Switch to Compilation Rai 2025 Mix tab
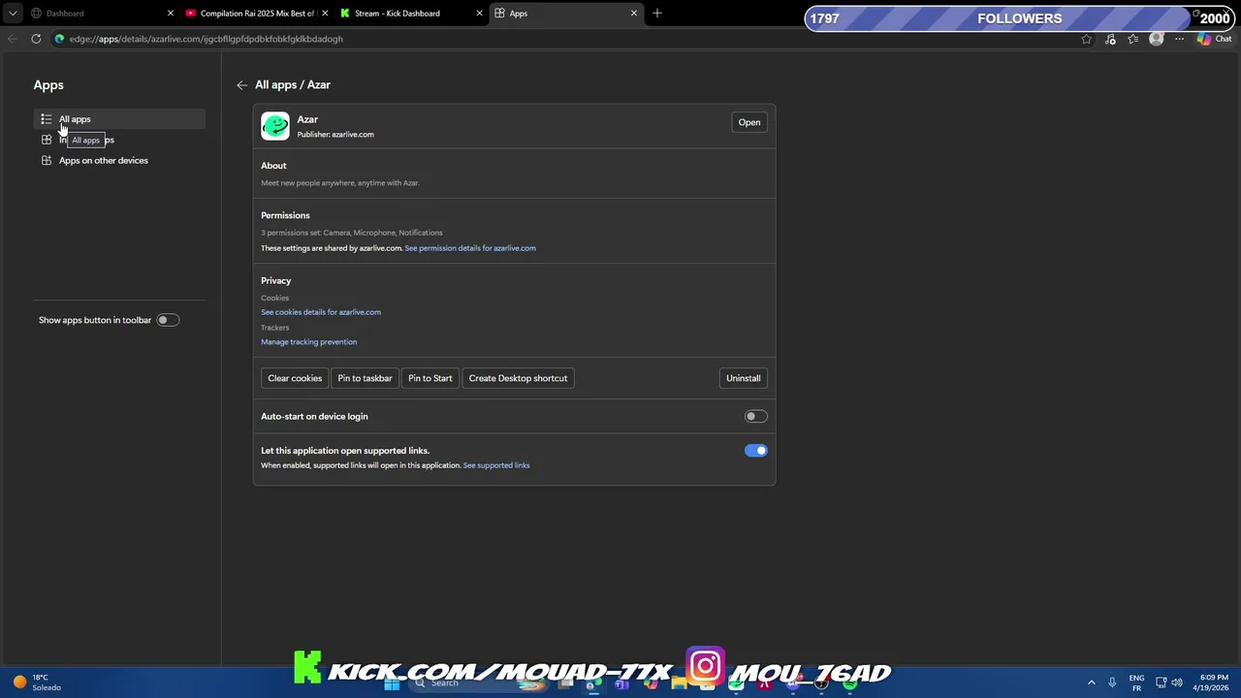 pos(256,14)
